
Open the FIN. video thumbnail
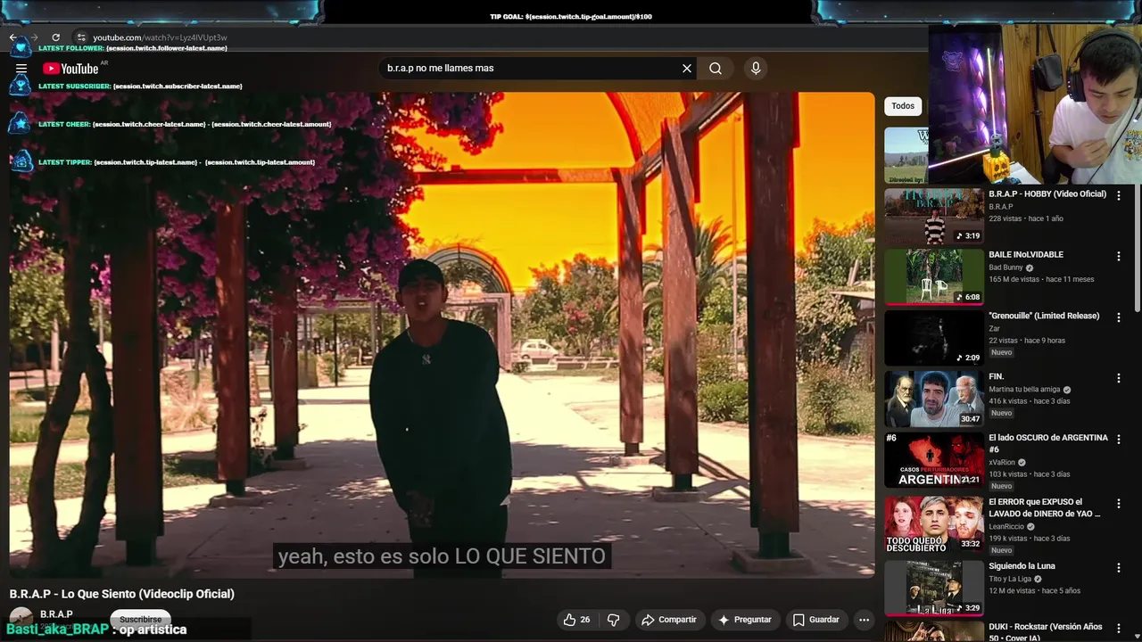click(934, 399)
